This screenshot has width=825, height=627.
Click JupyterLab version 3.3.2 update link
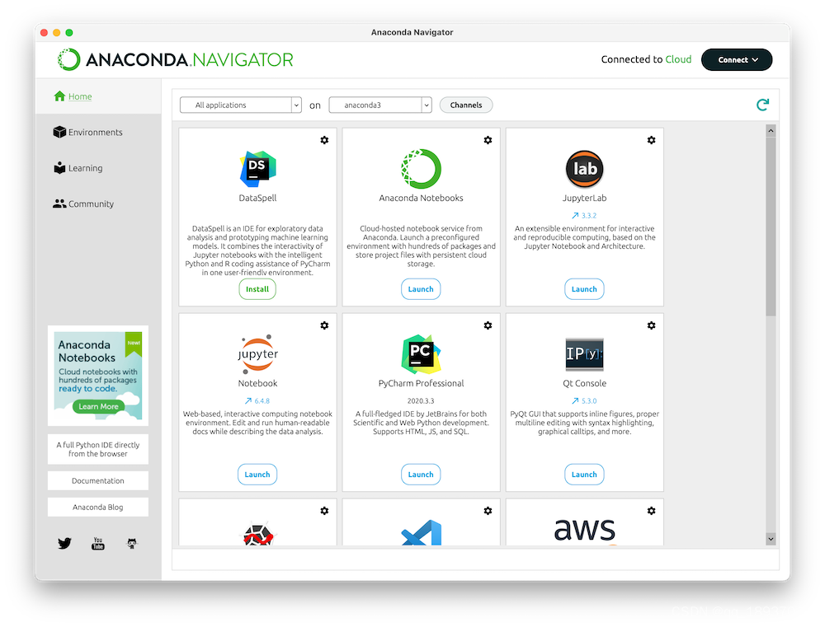pos(584,216)
